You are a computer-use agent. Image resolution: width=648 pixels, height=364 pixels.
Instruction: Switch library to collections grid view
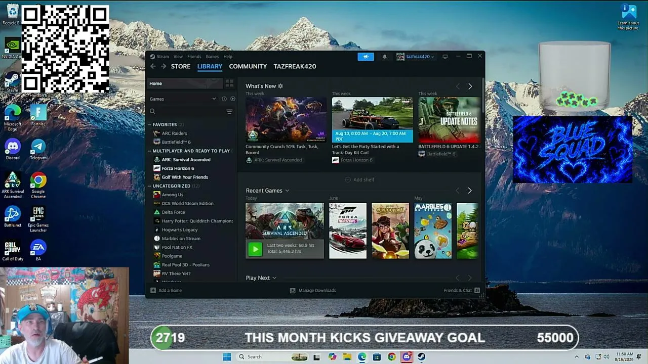coord(229,83)
